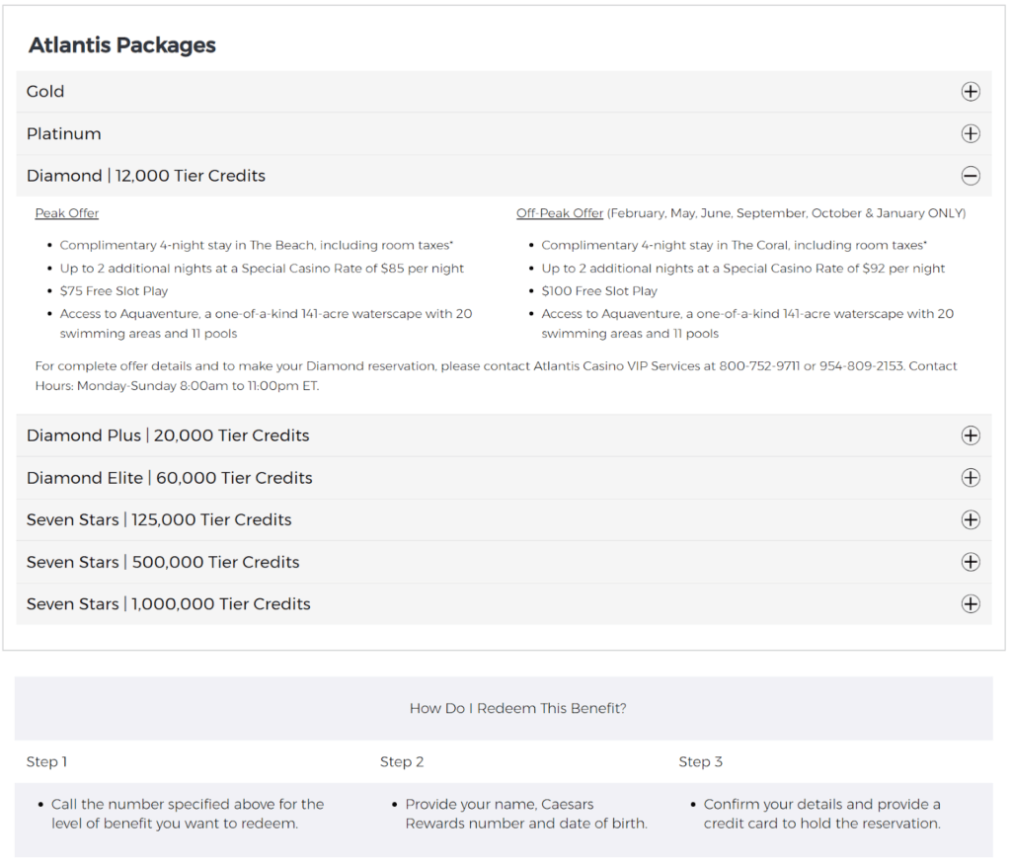Image resolution: width=1011 pixels, height=866 pixels.
Task: Expand Diamond Plus 20,000 Tier Credits plus icon
Action: pyautogui.click(x=970, y=435)
